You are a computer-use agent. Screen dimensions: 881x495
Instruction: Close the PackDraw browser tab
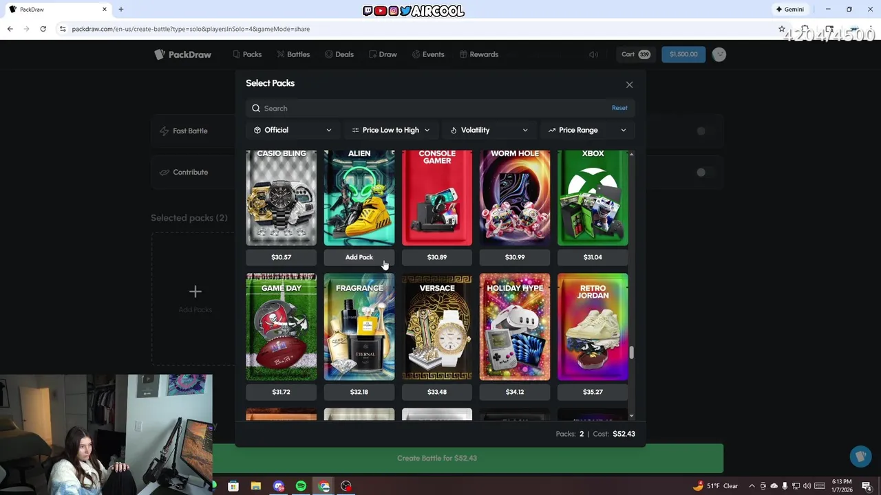tap(105, 10)
